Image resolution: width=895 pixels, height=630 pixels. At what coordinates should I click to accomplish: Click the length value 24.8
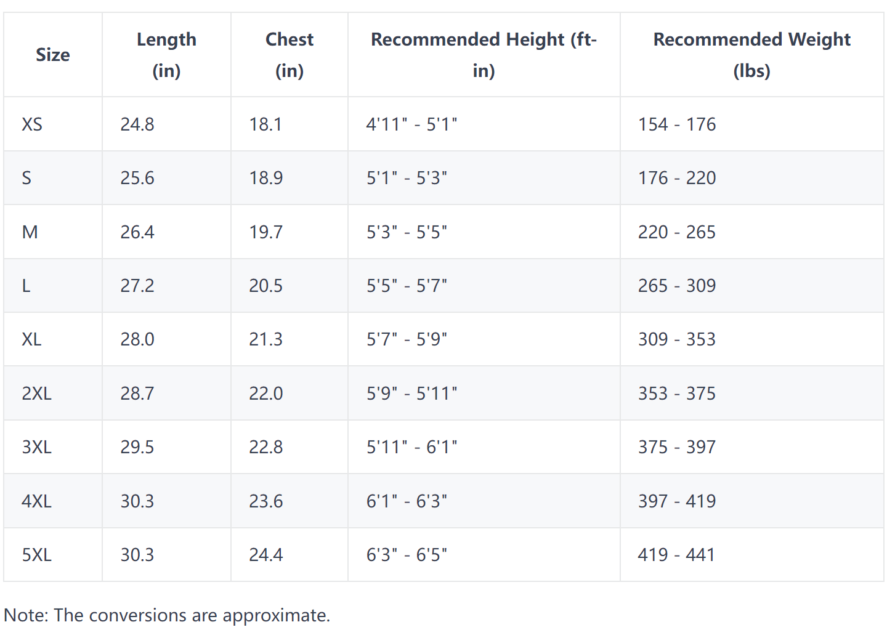[137, 124]
